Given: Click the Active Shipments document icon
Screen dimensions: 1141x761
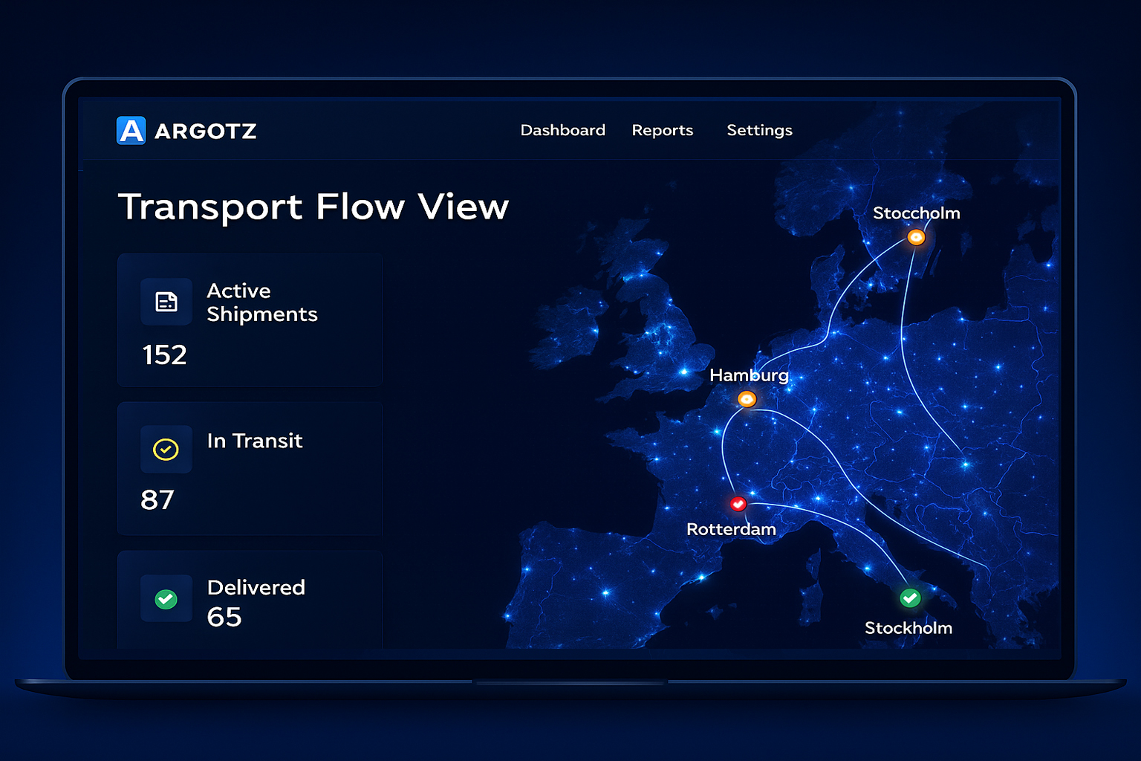Looking at the screenshot, I should (x=166, y=302).
